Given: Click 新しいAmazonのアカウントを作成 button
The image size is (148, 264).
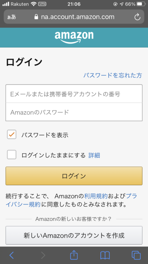Looking at the screenshot, I should click(x=74, y=235).
